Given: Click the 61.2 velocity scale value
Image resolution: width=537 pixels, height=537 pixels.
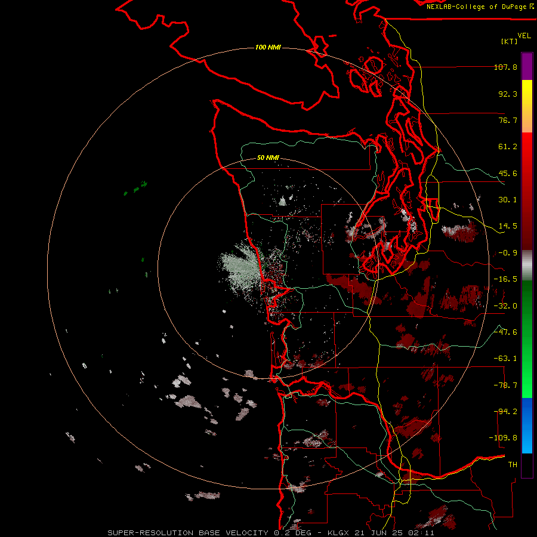Looking at the screenshot, I should (x=508, y=147).
